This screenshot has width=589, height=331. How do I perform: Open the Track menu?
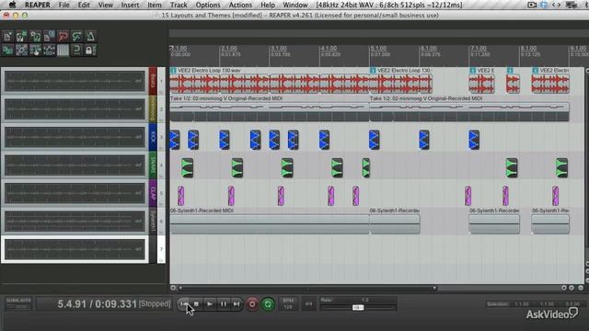coord(179,5)
